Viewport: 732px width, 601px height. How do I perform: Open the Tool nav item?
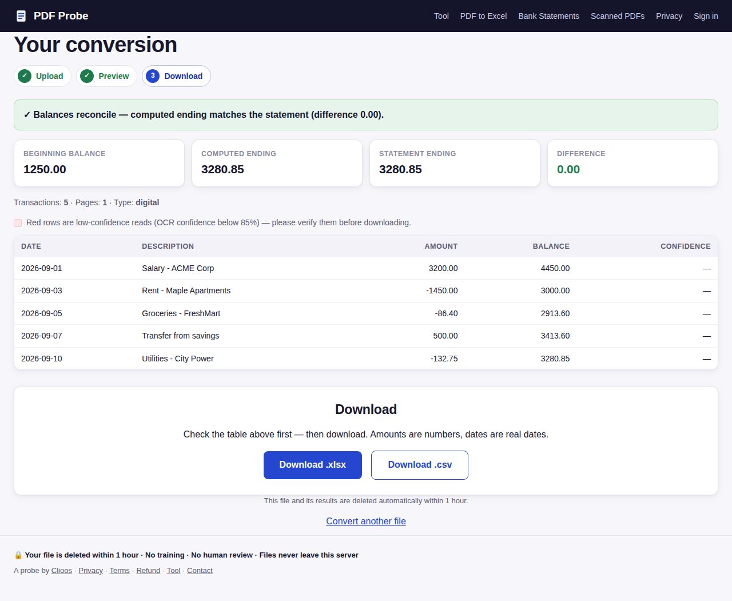[x=441, y=16]
